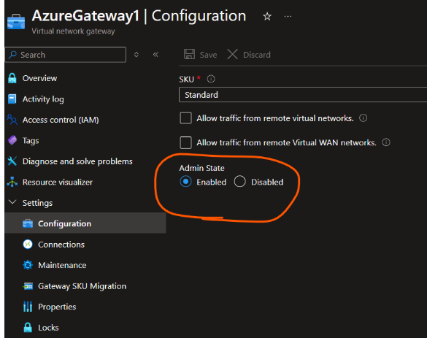Click the Configuration briefcase icon in sidebar
The height and width of the screenshot is (338, 427).
[28, 223]
